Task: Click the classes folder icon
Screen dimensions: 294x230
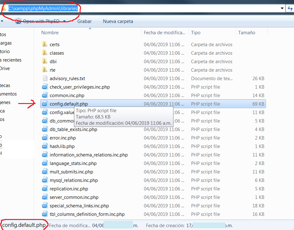Action: click(45, 53)
